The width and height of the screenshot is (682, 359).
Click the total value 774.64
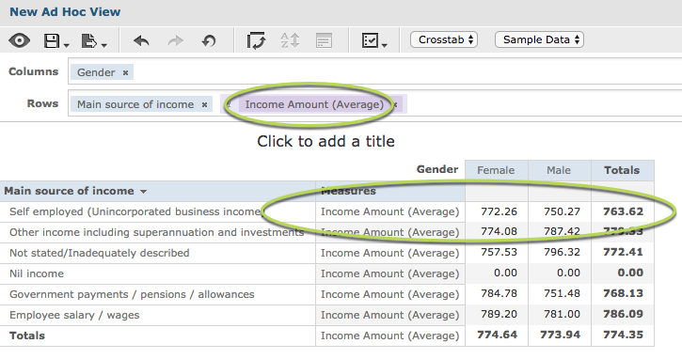497,335
